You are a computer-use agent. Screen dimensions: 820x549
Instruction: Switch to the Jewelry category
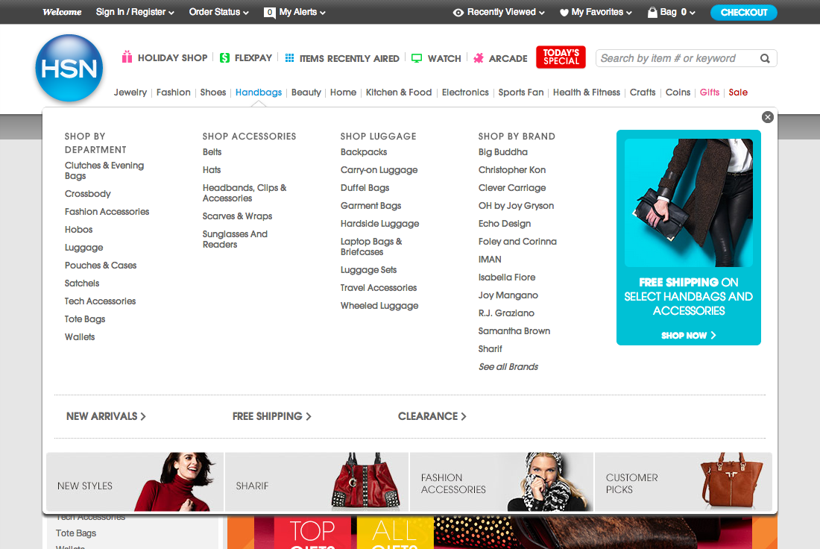(130, 92)
